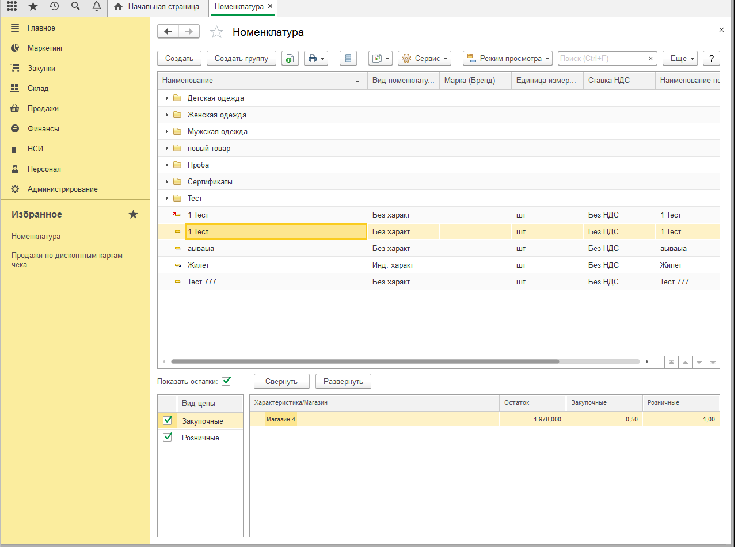Screen dimensions: 738x547
Task: Open the Режим просмотра dropdown
Action: (508, 58)
